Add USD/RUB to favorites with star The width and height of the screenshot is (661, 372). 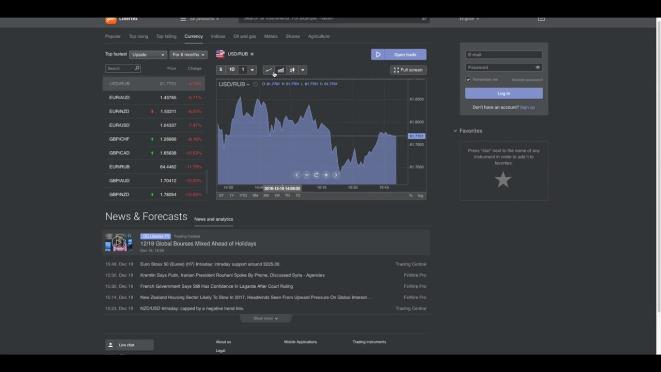tap(252, 54)
